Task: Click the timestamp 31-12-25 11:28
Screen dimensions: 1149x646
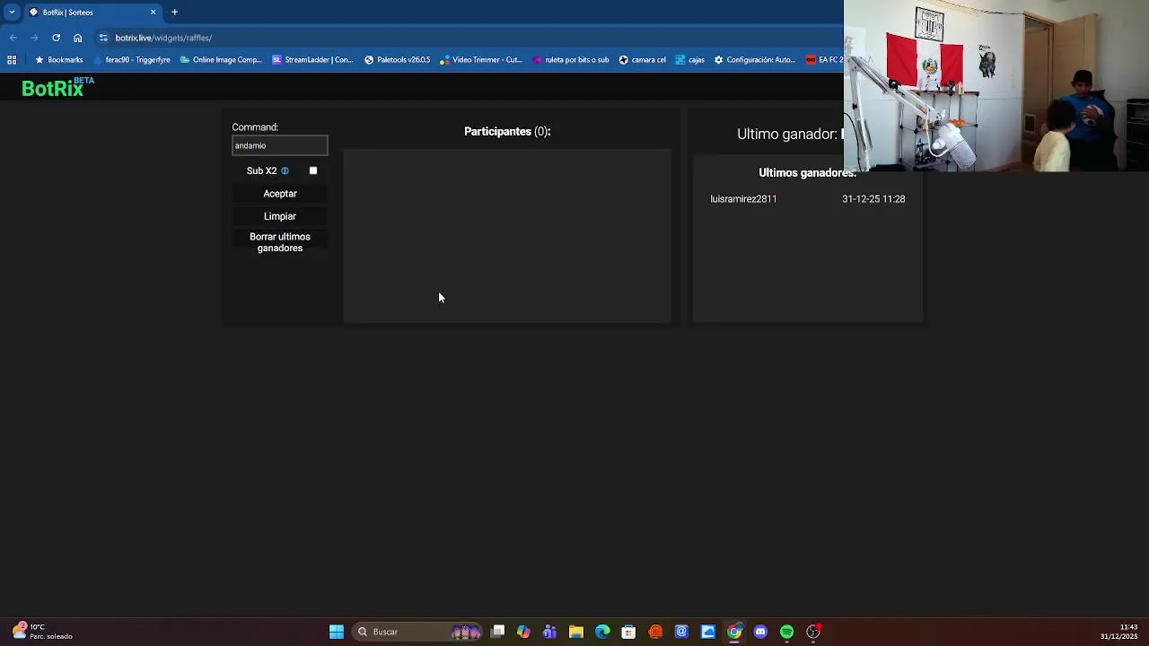Action: [873, 199]
